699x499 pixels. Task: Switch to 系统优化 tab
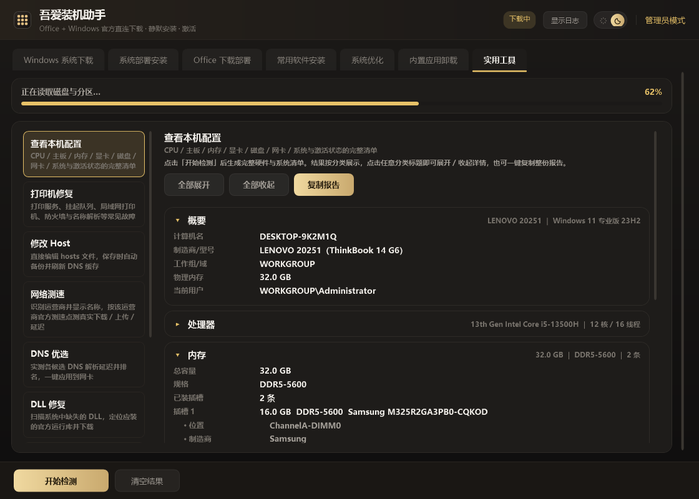(x=367, y=60)
